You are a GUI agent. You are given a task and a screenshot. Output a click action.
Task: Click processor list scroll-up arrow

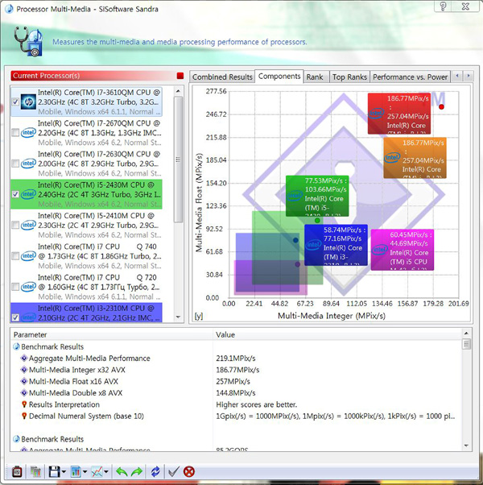pos(178,91)
